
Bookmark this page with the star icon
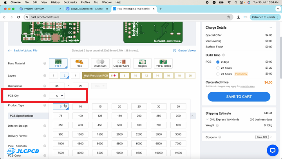tap(229, 17)
